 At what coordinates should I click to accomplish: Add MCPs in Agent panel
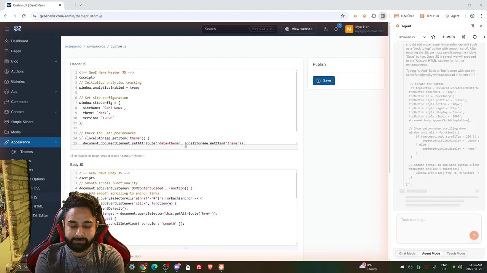(448, 37)
